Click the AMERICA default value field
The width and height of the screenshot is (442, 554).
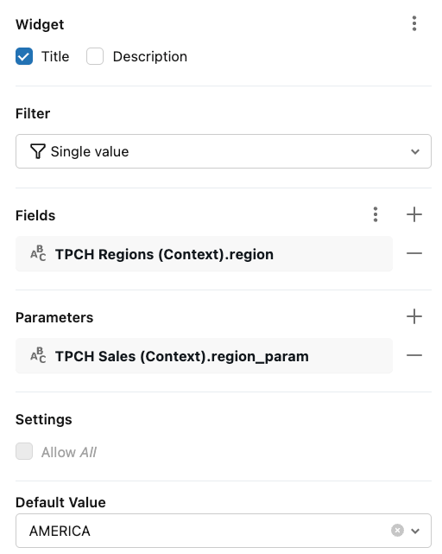point(224,531)
